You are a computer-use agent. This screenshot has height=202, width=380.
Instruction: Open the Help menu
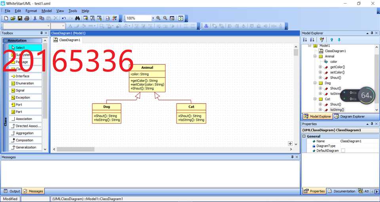pos(85,11)
